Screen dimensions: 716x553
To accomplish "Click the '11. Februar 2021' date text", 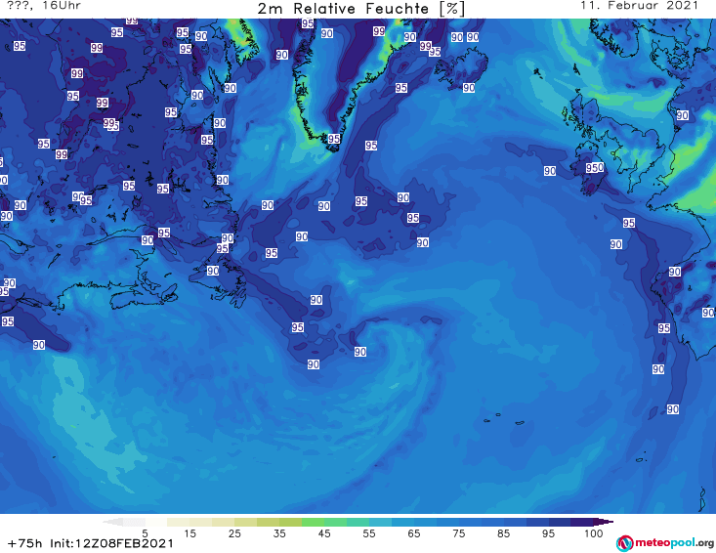I will 639,6.
